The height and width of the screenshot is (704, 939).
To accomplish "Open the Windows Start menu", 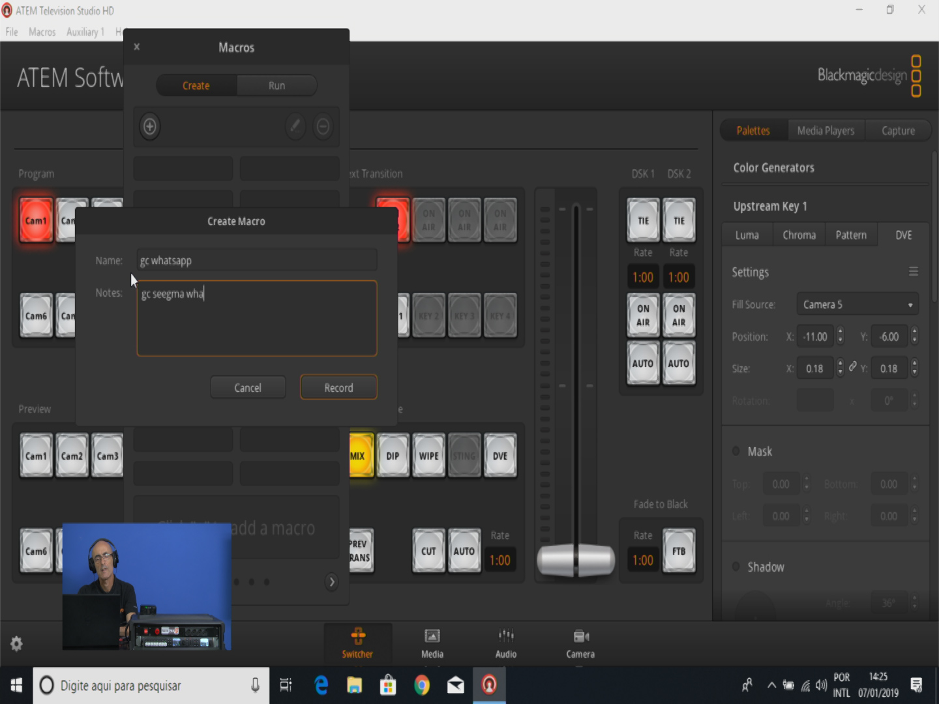I will (x=16, y=685).
